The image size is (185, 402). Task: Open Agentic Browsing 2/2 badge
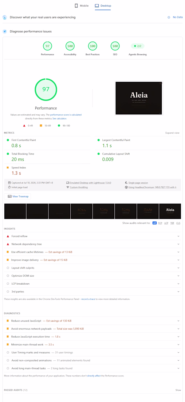tap(138, 46)
